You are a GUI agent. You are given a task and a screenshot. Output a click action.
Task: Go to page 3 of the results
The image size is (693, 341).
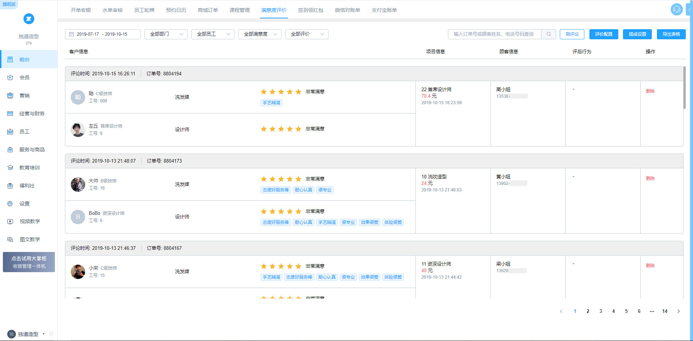pyautogui.click(x=601, y=311)
